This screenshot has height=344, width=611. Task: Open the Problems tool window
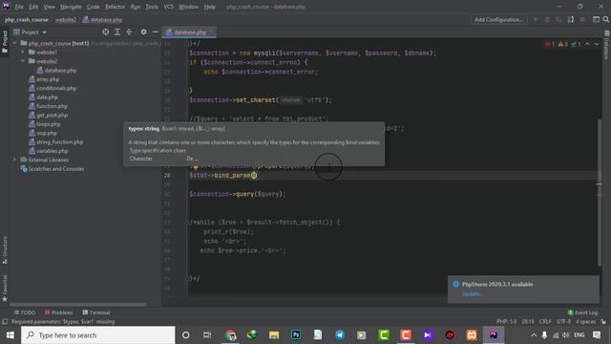click(59, 312)
